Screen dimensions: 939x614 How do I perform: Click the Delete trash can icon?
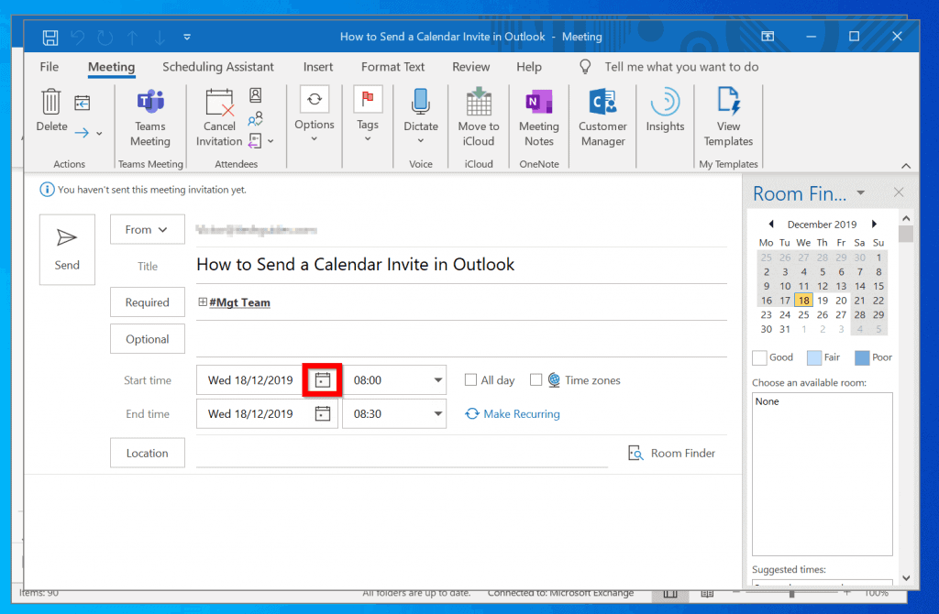(51, 101)
